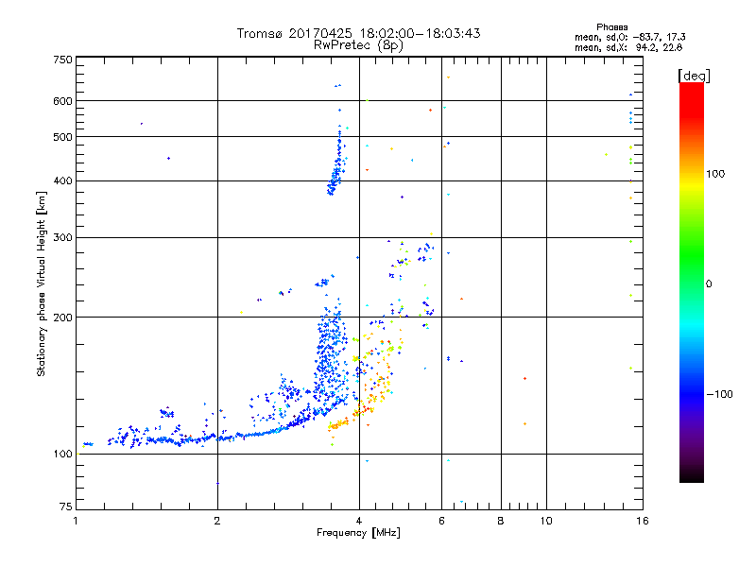The image size is (756, 567).
Task: Click the 'Stationary phase Virtual Height [km]' label
Action: pos(42,283)
